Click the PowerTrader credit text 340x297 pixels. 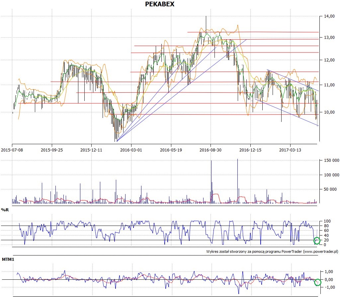[x=272, y=251]
